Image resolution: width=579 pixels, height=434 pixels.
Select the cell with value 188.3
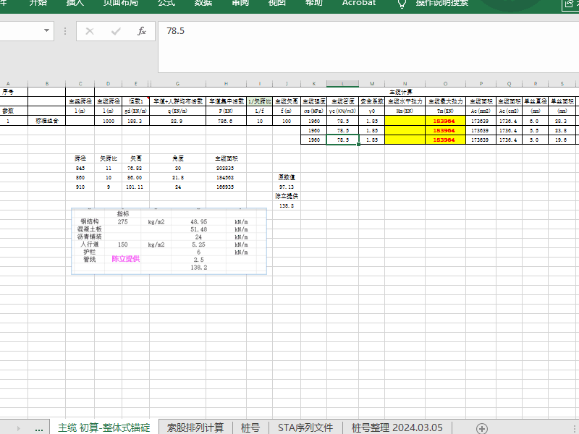point(135,121)
